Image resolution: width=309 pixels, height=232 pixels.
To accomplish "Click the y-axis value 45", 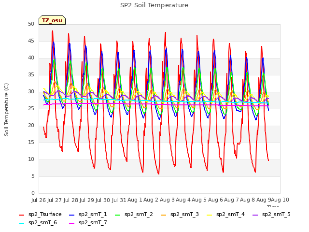I will tap(31, 41).
